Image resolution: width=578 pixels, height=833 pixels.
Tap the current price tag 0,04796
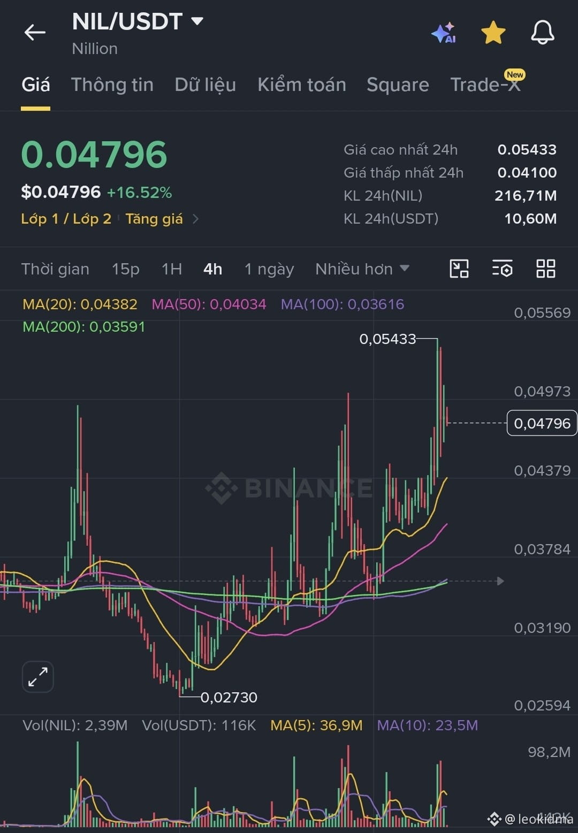coord(542,423)
